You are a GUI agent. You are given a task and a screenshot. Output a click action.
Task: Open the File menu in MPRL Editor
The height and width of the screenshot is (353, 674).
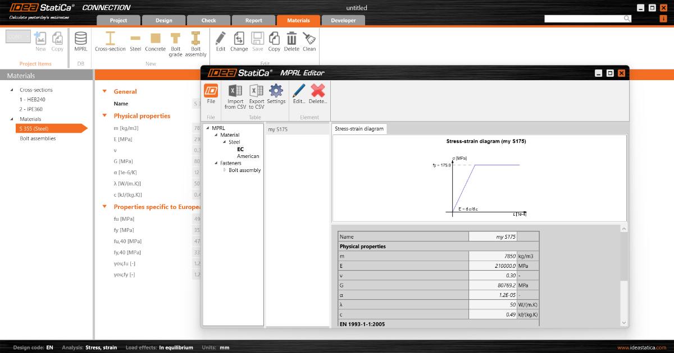210,94
